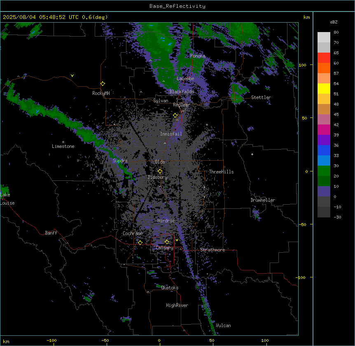Viewport: 355px width, 346px height.
Task: Click the light gray 80 dBZ legend swatch
Action: click(324, 37)
